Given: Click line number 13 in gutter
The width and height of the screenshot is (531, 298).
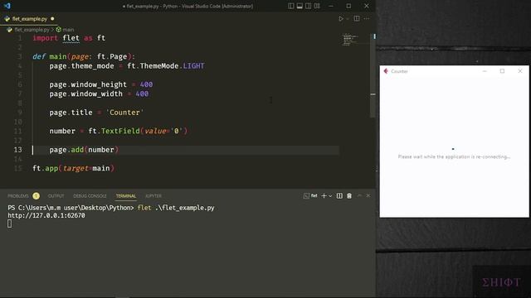Looking at the screenshot, I should click(18, 150).
